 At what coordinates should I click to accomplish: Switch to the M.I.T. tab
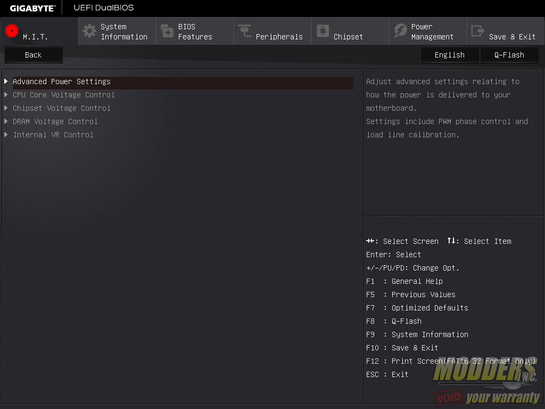click(x=39, y=31)
